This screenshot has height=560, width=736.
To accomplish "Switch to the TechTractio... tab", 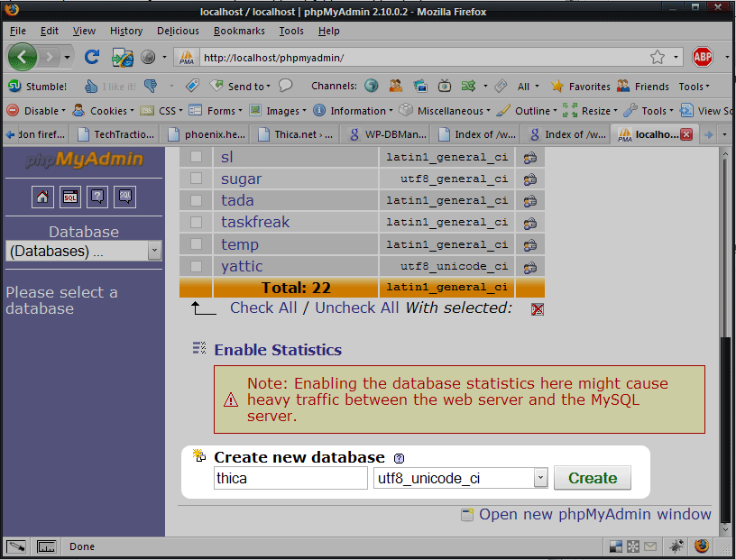I will (115, 134).
